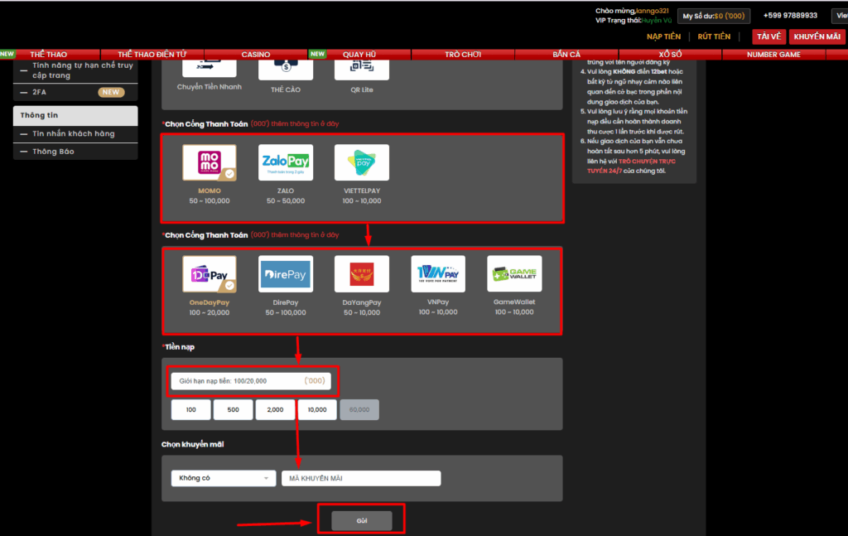Select the MOMO payment method icon
Image resolution: width=848 pixels, height=536 pixels.
click(210, 162)
